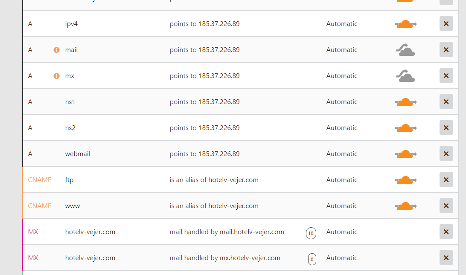
Task: Toggle proxy status cloud for www
Action: [x=405, y=206]
